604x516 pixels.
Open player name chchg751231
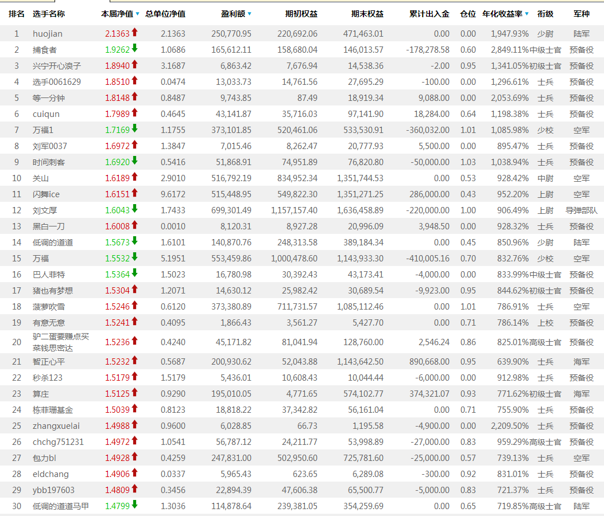[58, 442]
